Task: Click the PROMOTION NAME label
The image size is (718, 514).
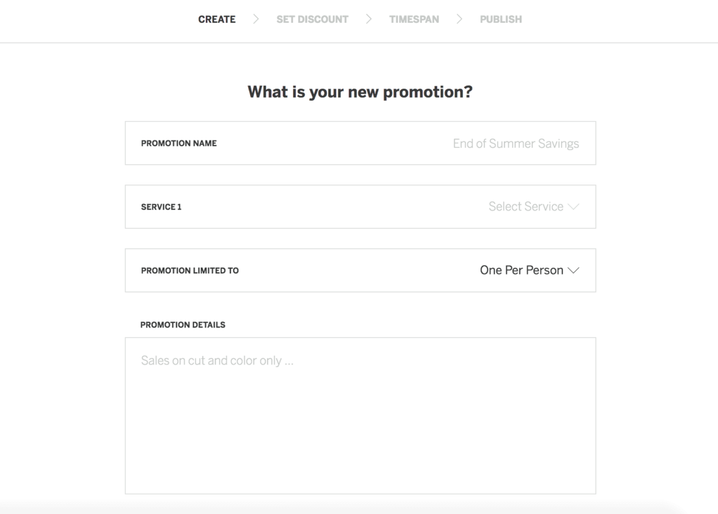Action: [179, 144]
